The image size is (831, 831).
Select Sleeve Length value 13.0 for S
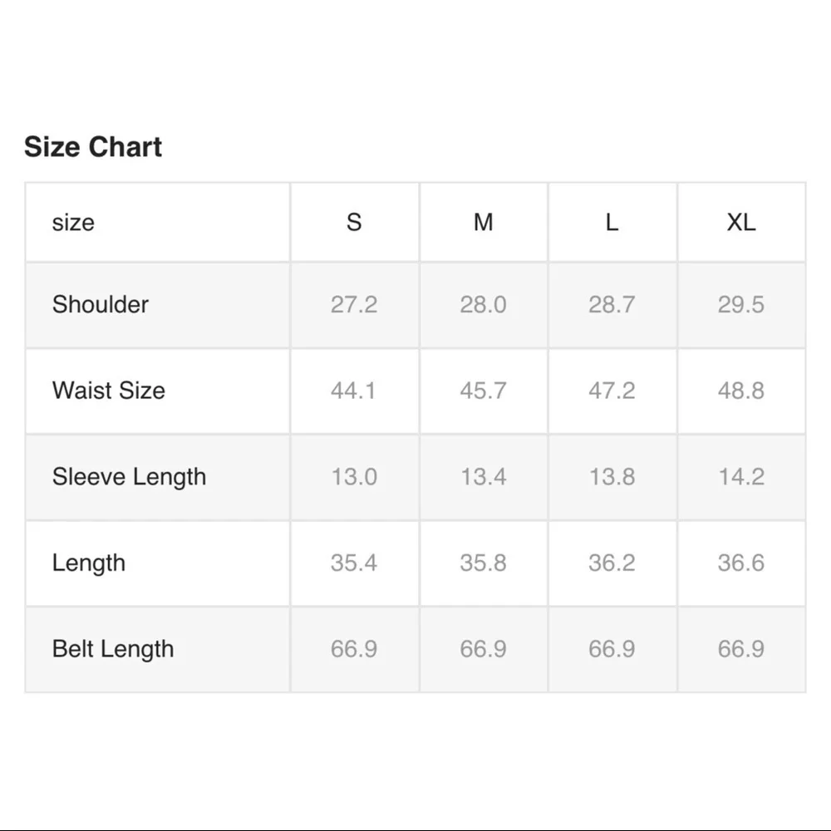(x=354, y=477)
